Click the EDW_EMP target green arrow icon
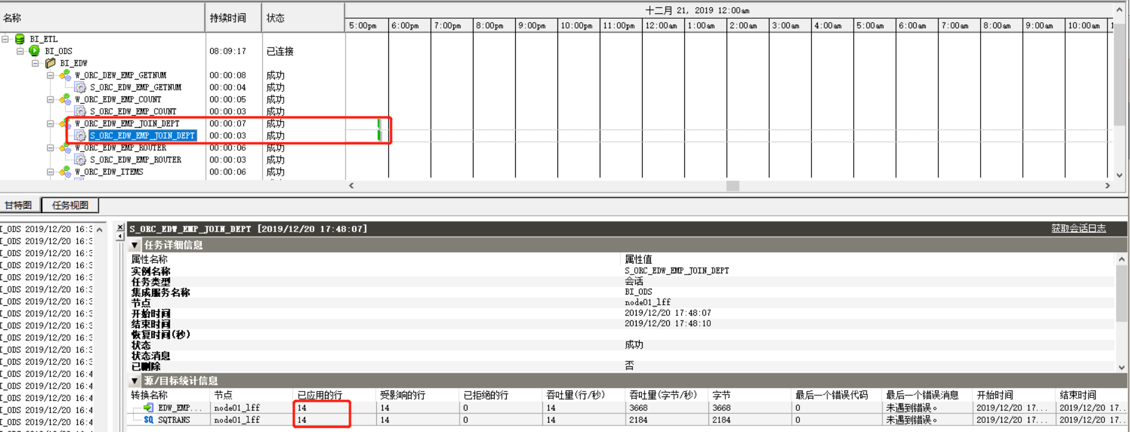Viewport: 1130px width, 432px height. click(149, 408)
